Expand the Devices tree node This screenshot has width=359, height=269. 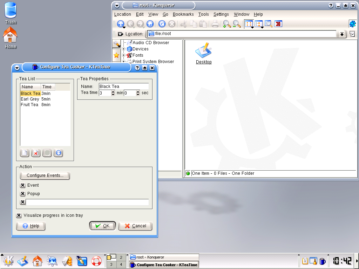(124, 49)
